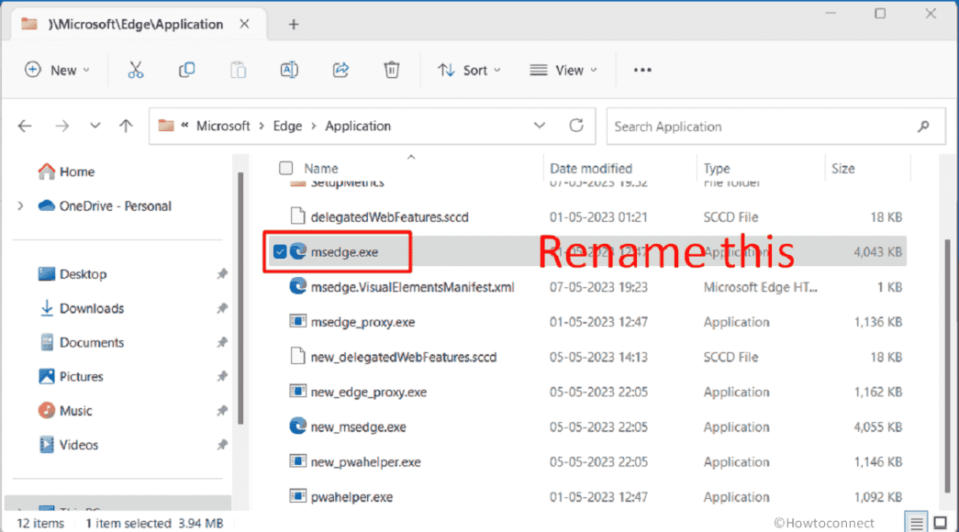The width and height of the screenshot is (959, 532).
Task: Open the See more ellipsis menu
Action: (641, 70)
